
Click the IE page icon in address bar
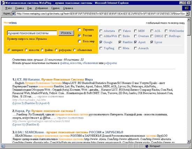[14, 14]
